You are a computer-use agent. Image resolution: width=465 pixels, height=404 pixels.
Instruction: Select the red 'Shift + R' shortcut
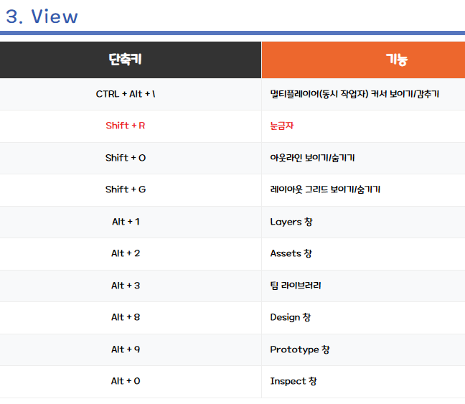[126, 126]
